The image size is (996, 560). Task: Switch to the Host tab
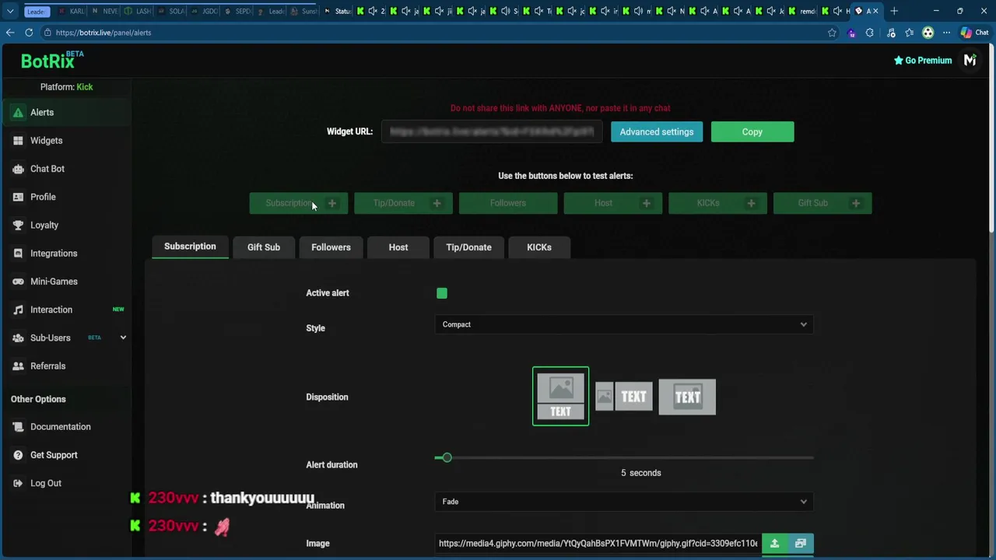pos(398,247)
